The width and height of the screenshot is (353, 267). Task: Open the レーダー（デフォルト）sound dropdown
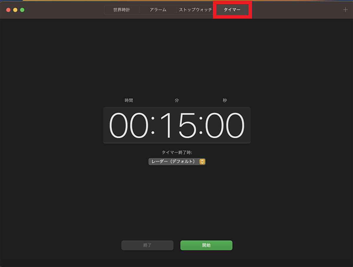tap(177, 161)
